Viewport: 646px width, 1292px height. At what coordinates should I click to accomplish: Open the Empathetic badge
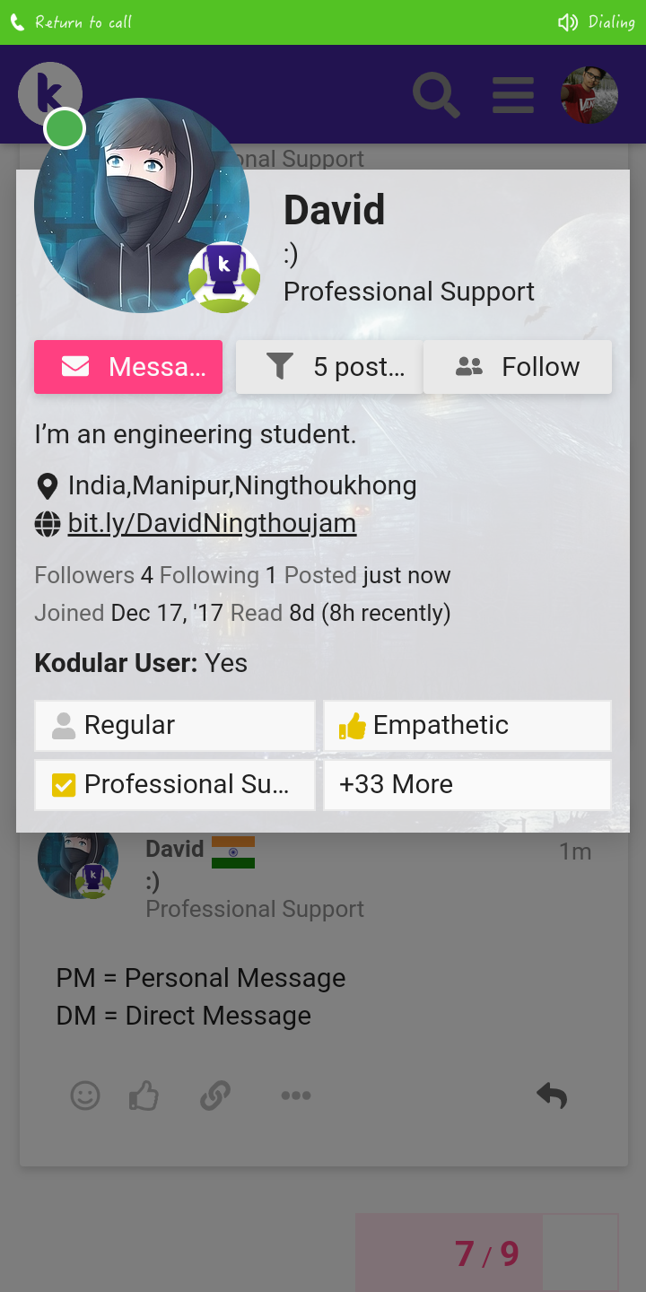click(x=467, y=725)
